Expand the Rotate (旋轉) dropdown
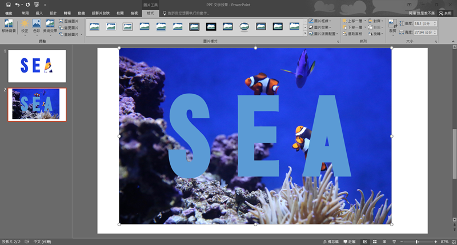 coord(376,34)
